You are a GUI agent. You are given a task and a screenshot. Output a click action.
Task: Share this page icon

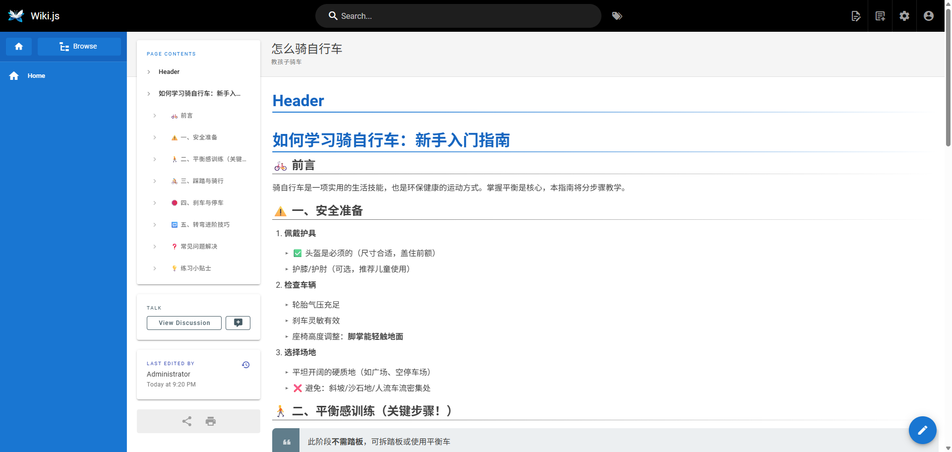tap(186, 421)
